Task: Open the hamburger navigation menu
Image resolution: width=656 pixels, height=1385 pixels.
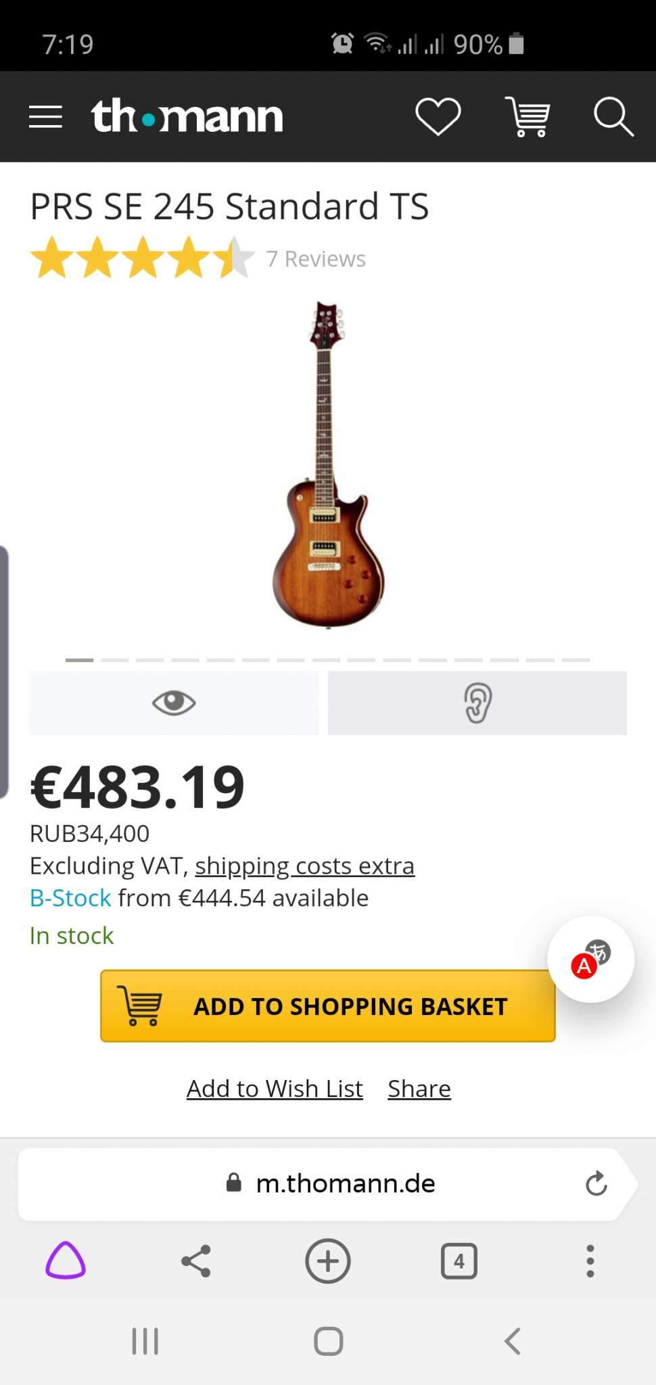Action: tap(45, 117)
